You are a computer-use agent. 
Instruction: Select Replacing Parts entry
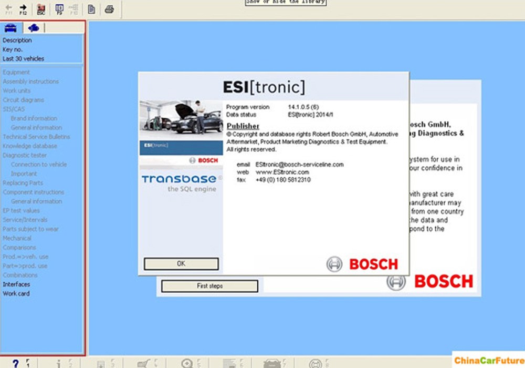point(23,182)
